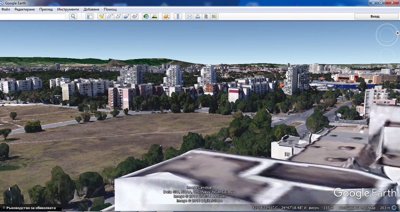Click the Image © 2016 DigitalGlobe text
The image size is (400, 212).
(199, 201)
